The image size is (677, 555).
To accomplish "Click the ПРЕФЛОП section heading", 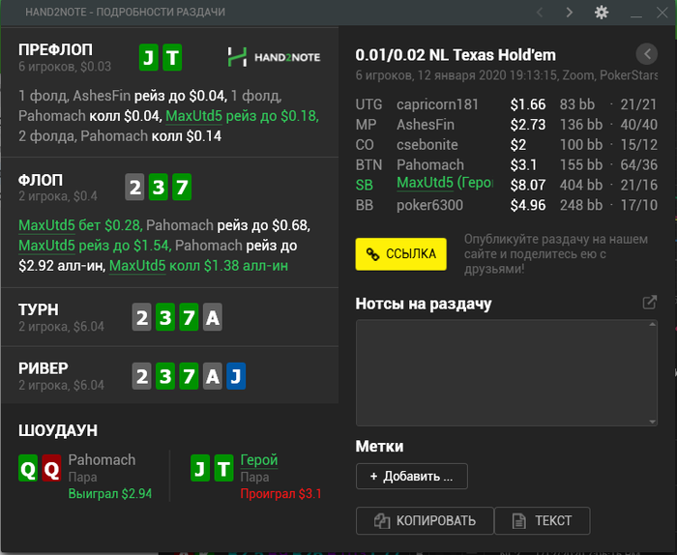I will [x=55, y=49].
